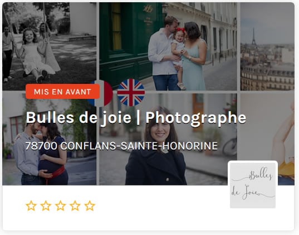The width and height of the screenshot is (299, 235).
Task: Select the second rating star
Action: 46,206
